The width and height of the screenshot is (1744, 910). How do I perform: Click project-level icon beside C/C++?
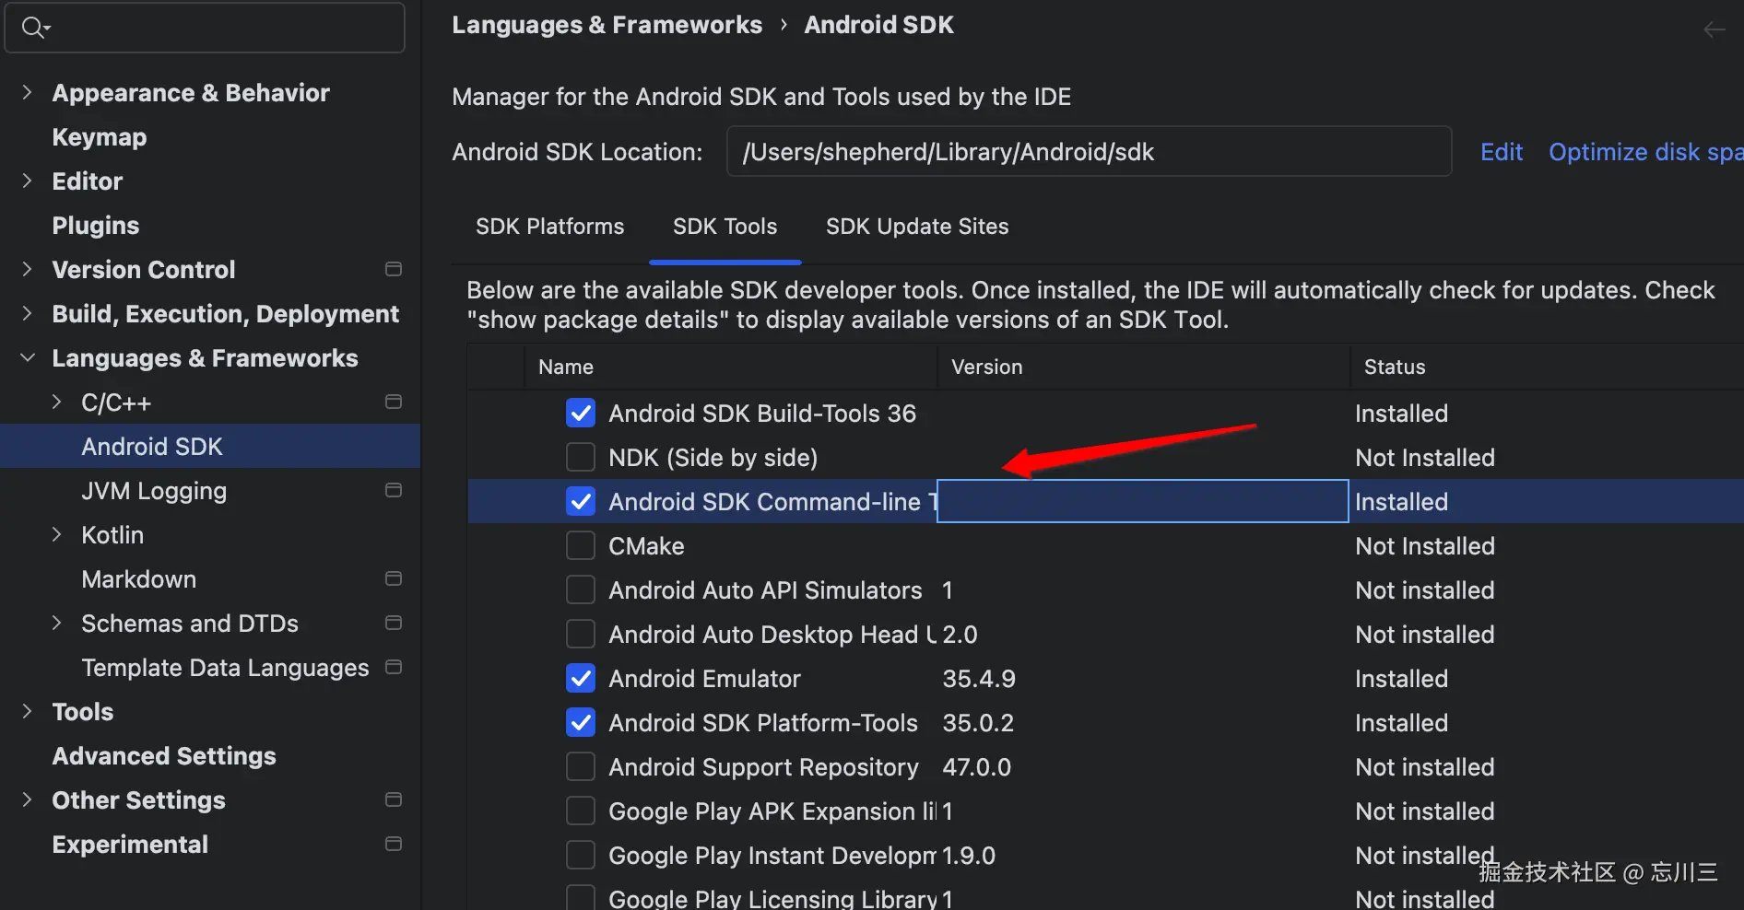[x=394, y=402]
